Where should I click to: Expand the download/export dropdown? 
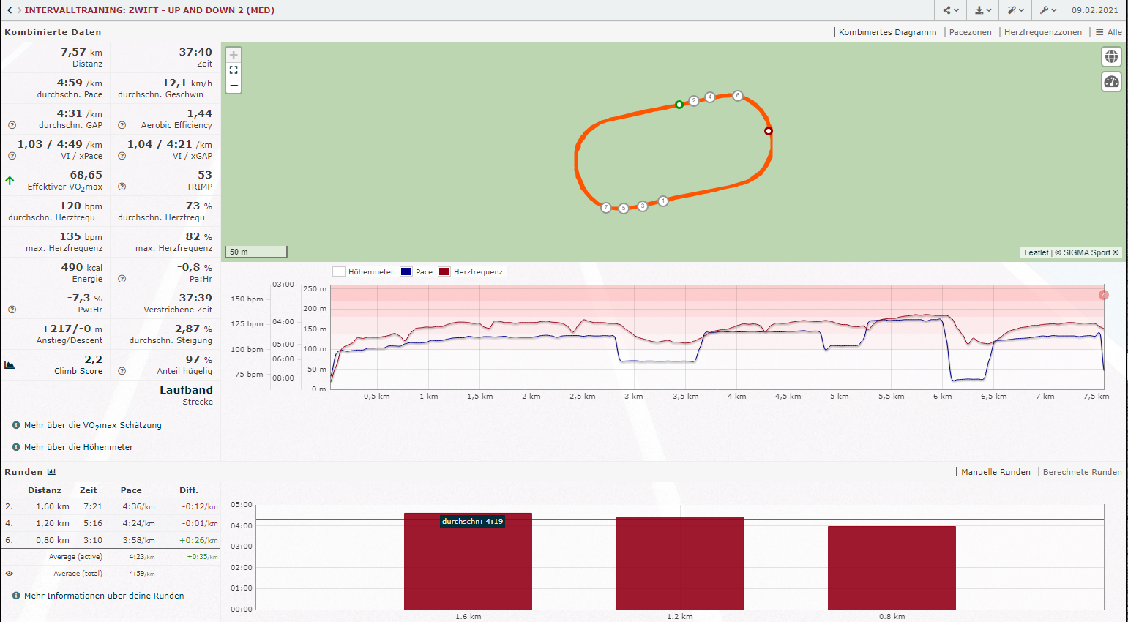click(x=982, y=10)
